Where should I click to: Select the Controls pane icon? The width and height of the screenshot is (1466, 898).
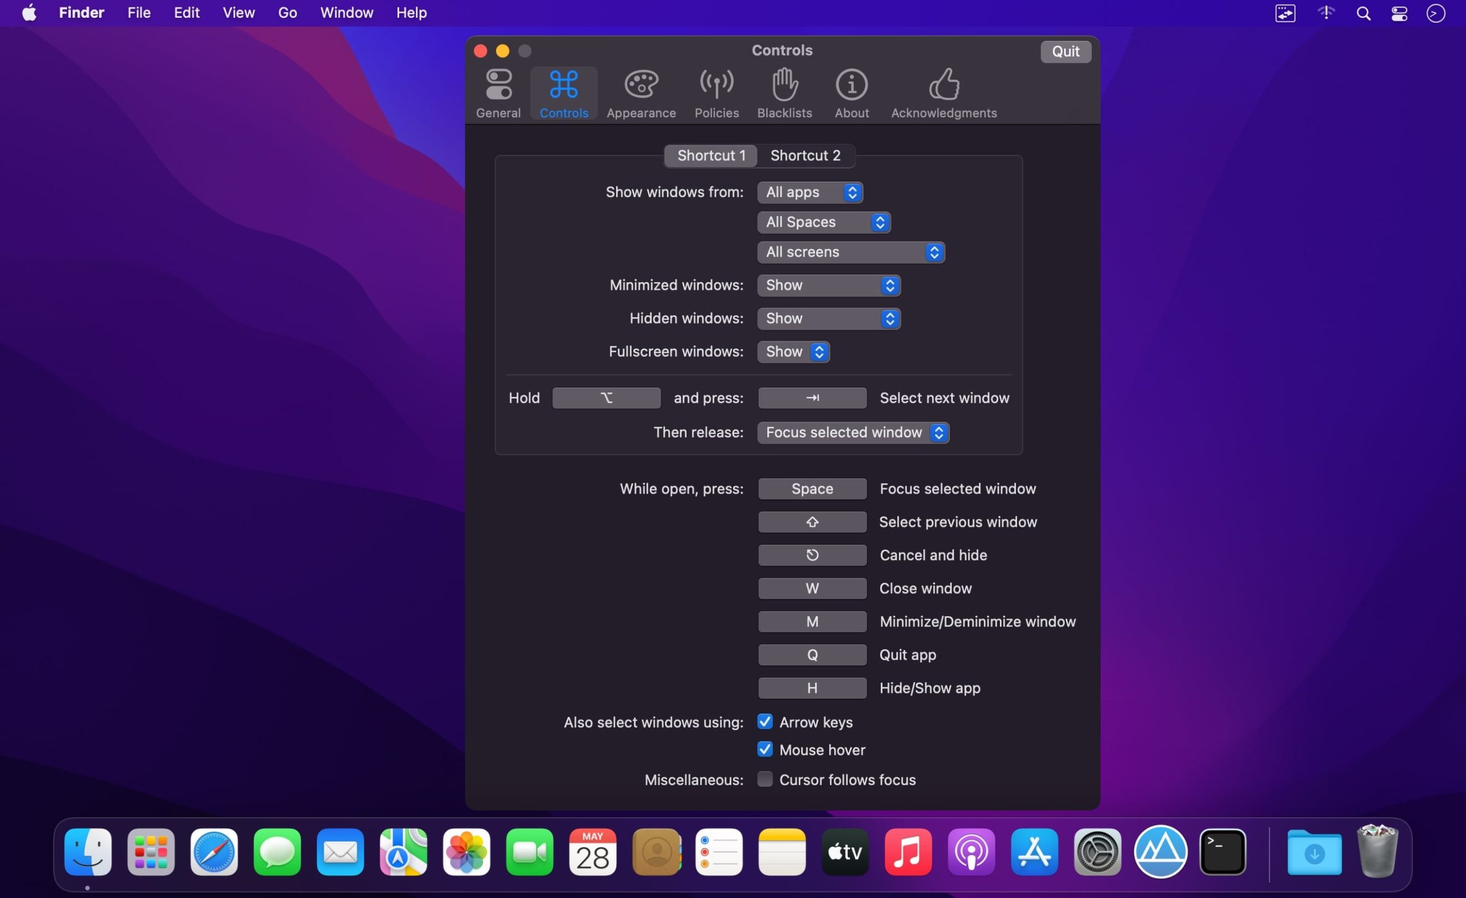pyautogui.click(x=563, y=93)
